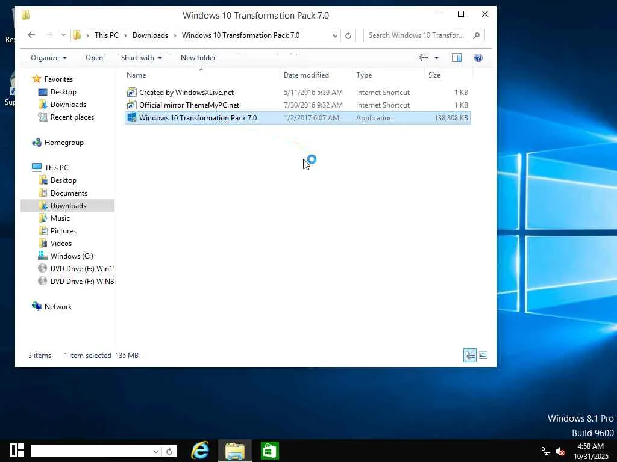Open the taskbar address dropdown arrow
The image size is (617, 462).
click(x=156, y=451)
